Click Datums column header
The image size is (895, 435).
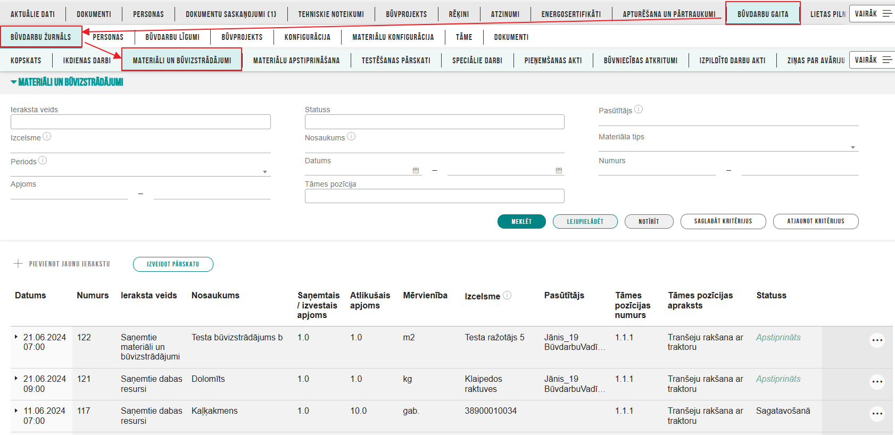30,295
